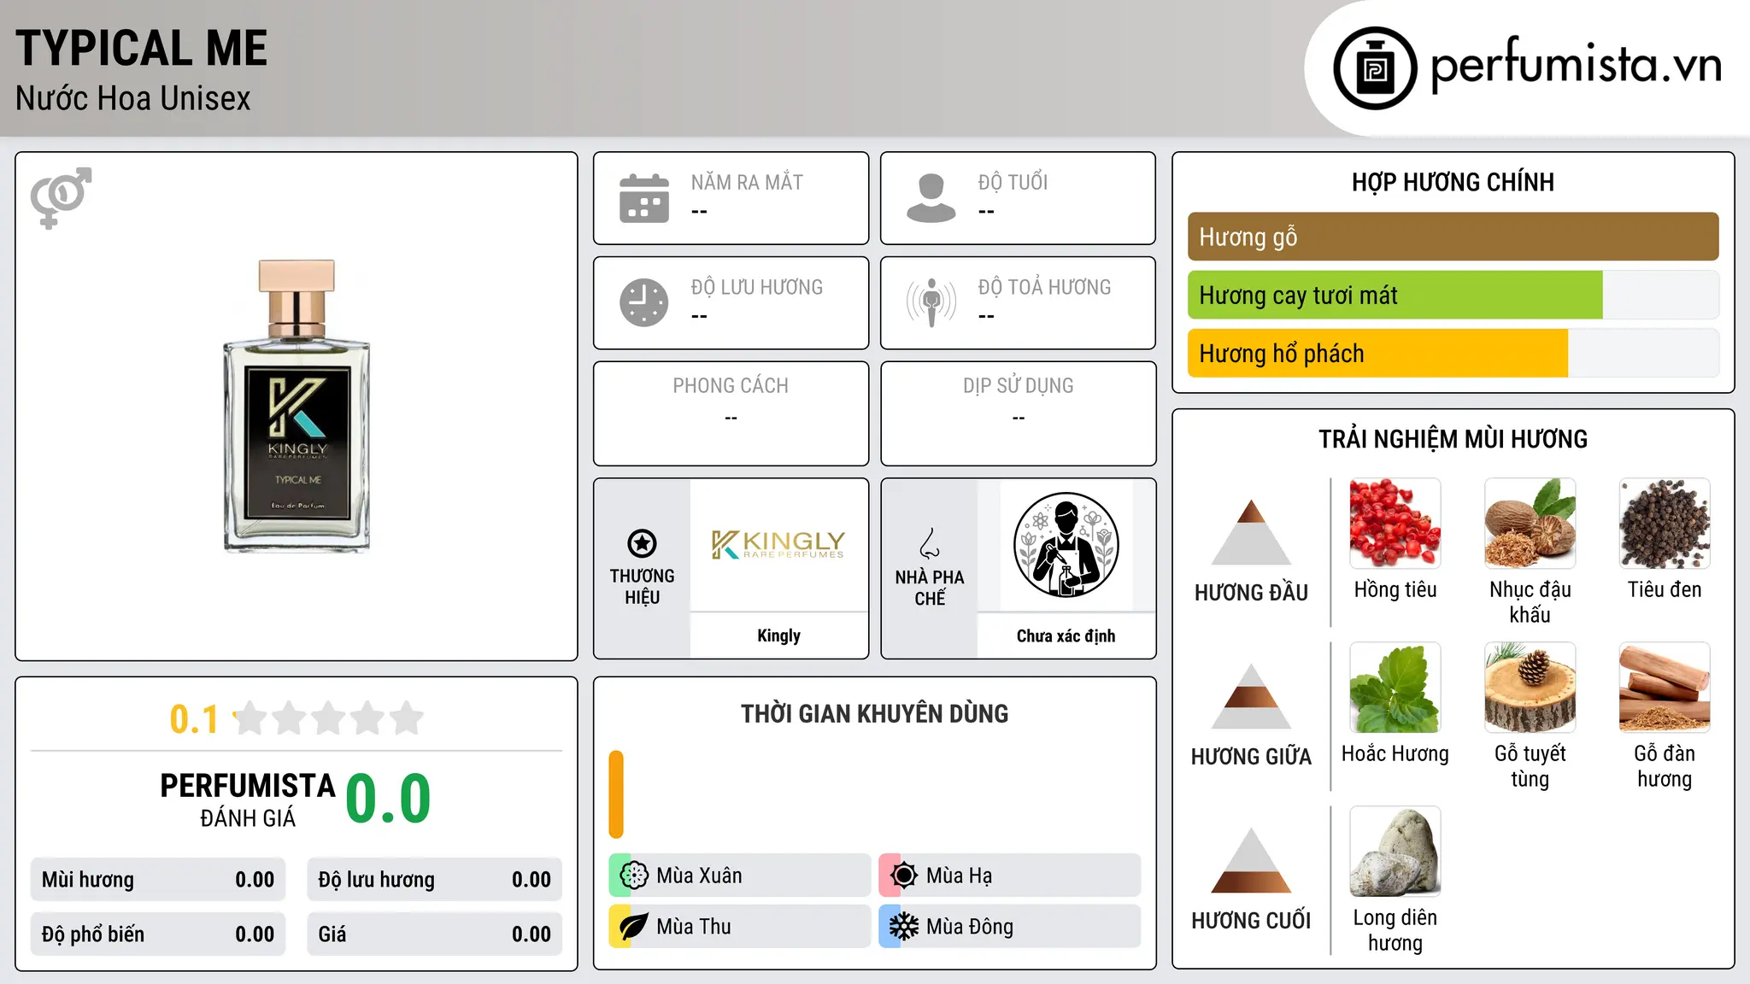Click the Độ Lưu Hương label
This screenshot has height=984, width=1750.
pyautogui.click(x=757, y=287)
